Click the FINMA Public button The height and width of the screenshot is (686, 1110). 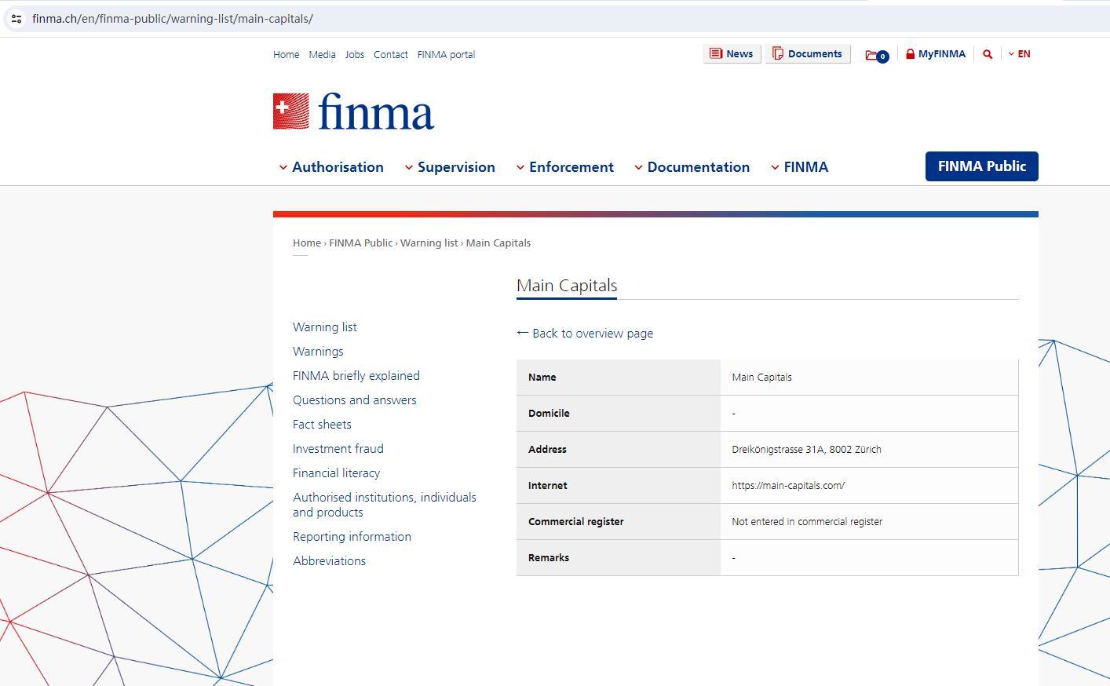981,166
